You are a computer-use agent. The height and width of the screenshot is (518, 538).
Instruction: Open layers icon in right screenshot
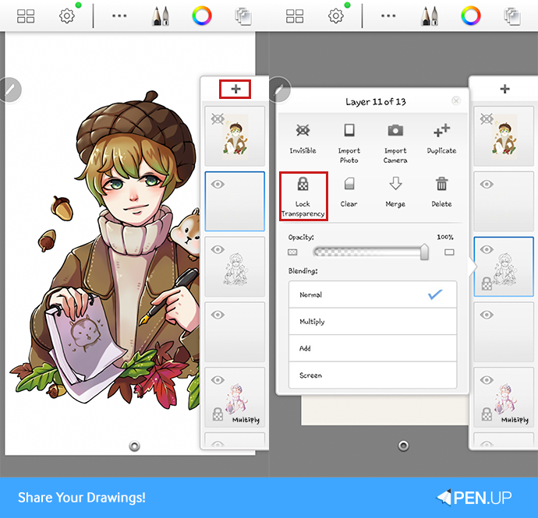click(x=512, y=16)
